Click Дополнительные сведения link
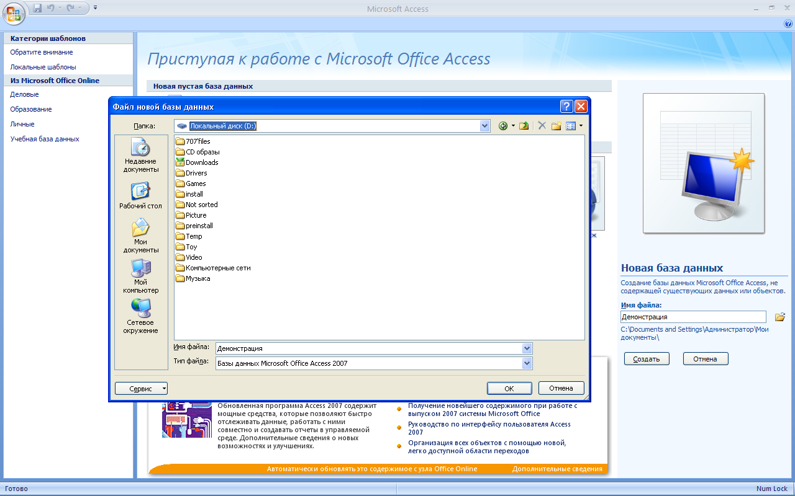 [557, 469]
